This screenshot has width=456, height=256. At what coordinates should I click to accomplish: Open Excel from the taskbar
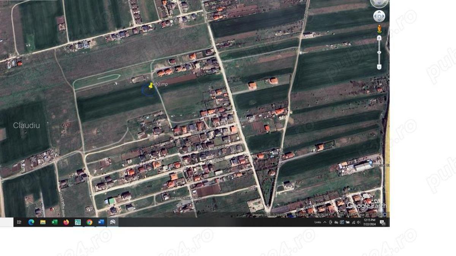click(x=54, y=222)
